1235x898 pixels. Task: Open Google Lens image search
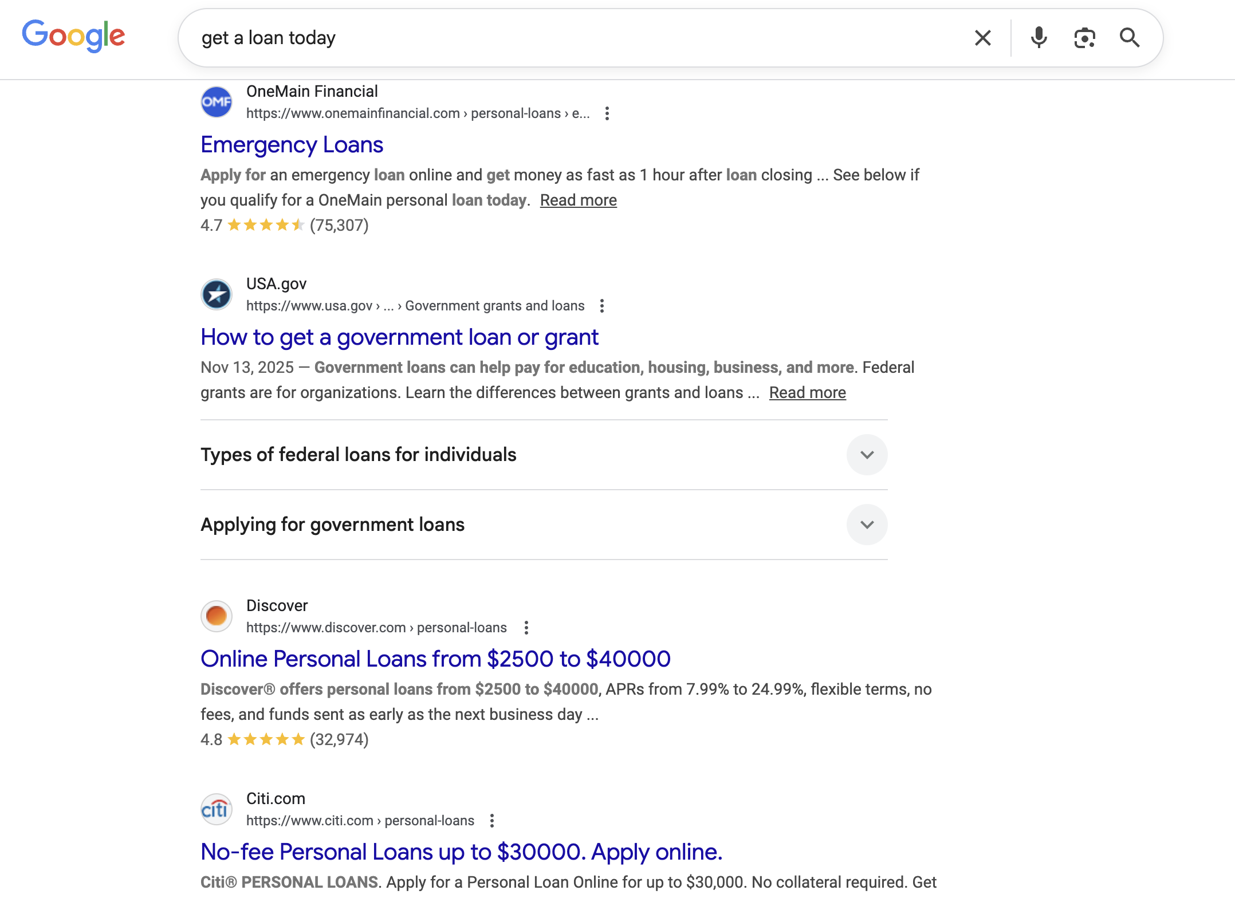[1084, 37]
